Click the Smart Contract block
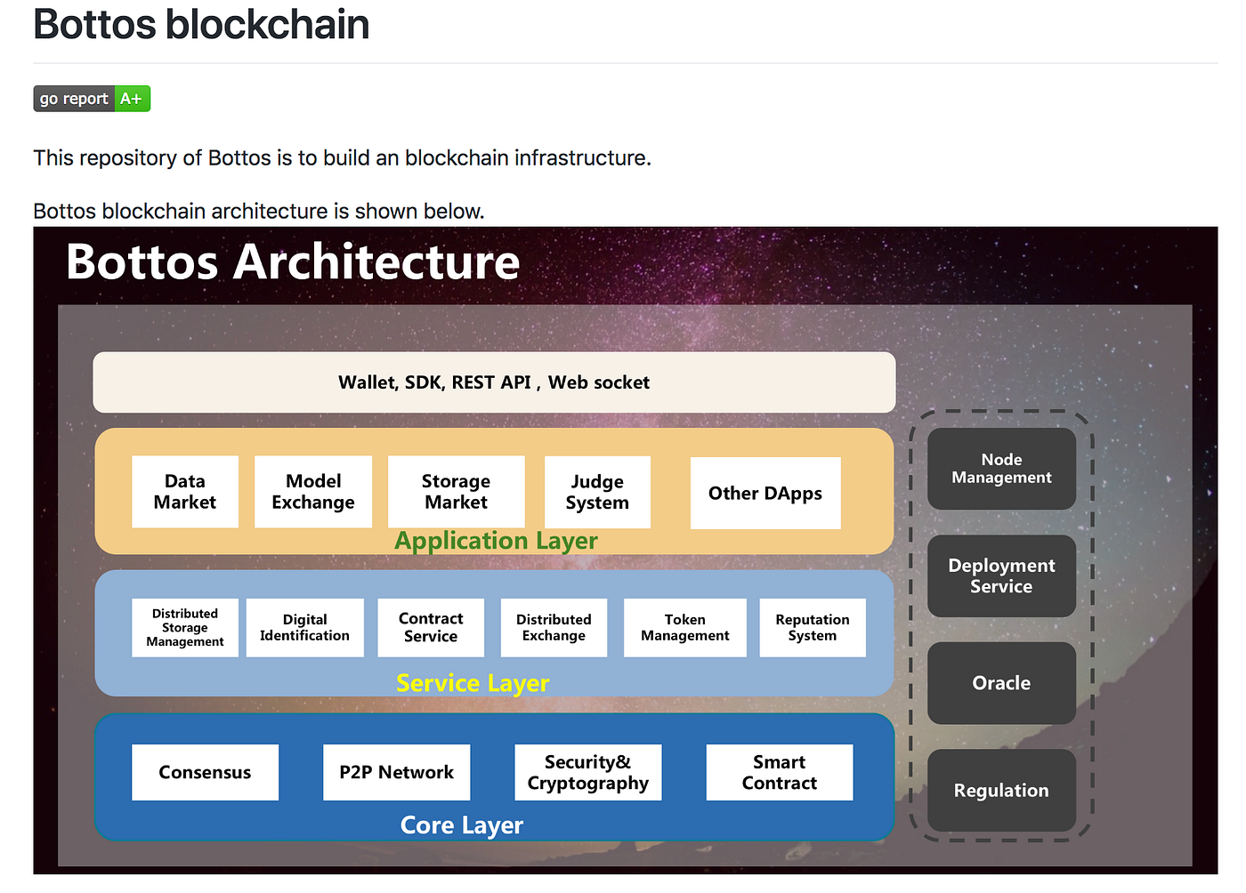Viewport: 1246px width, 893px height. pos(779,772)
